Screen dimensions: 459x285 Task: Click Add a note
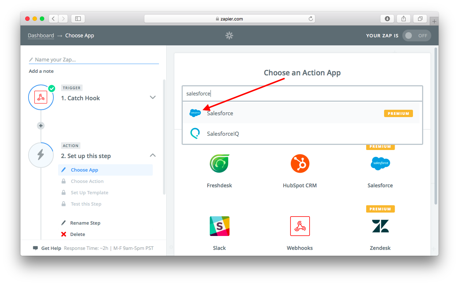tap(41, 71)
